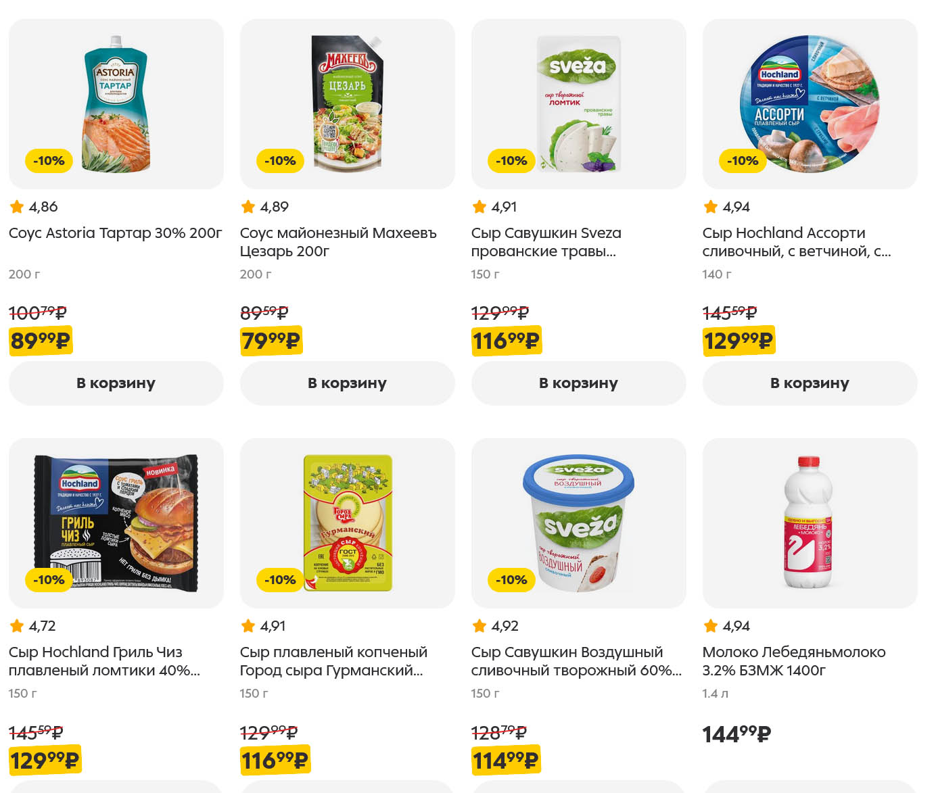The width and height of the screenshot is (936, 793).
Task: Click the star icon beside rating 4,72
Action: [x=17, y=626]
